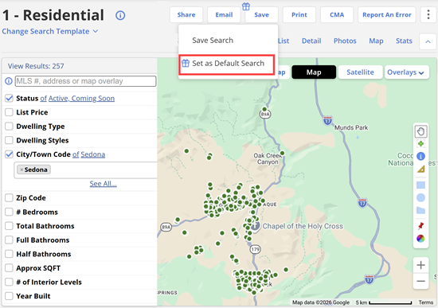Click View Results: 257
This screenshot has height=308, width=438.
tap(36, 66)
